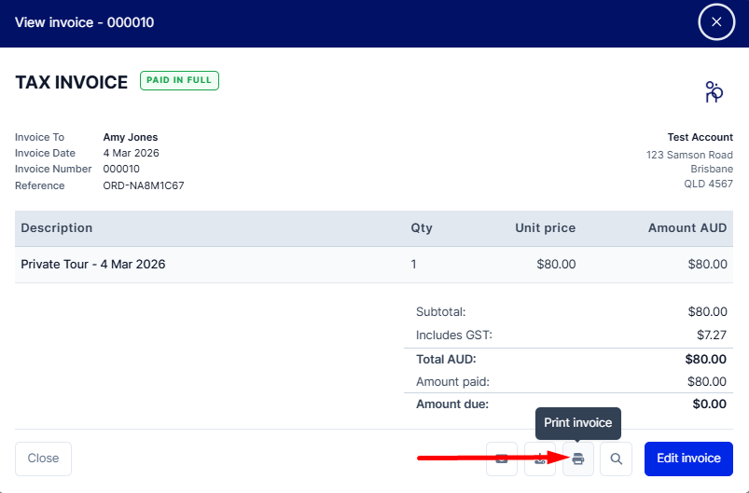Close the invoice dialog with X

coord(716,22)
